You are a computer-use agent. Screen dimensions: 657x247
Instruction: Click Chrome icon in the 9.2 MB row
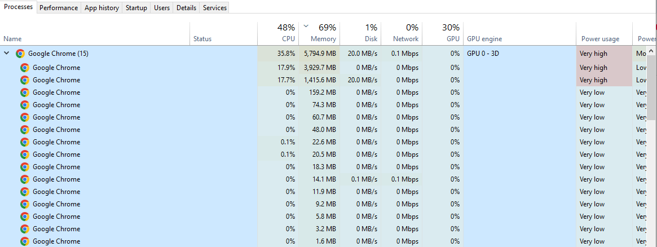click(x=25, y=204)
